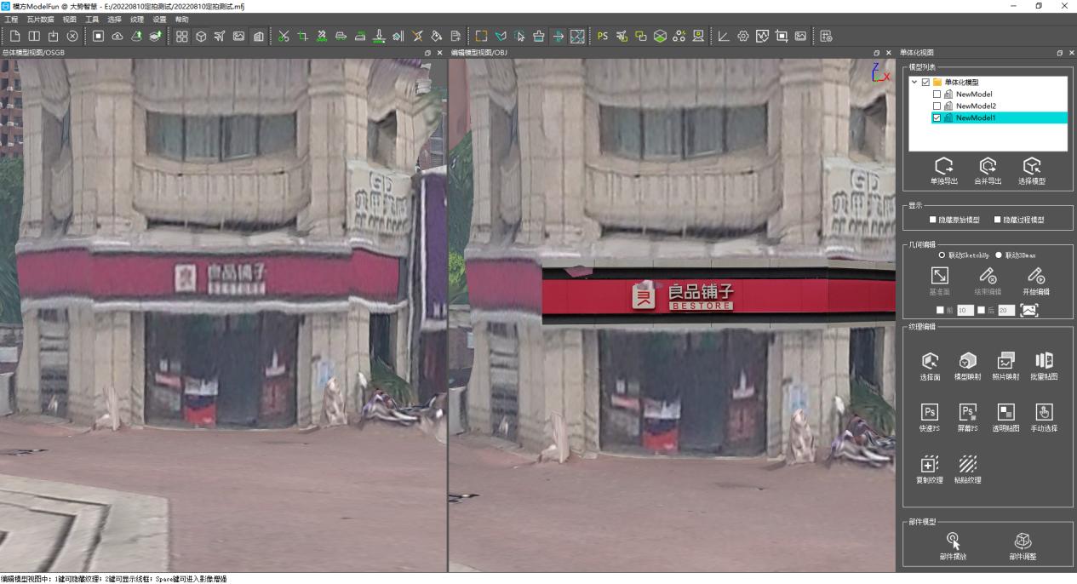Click the XYZ axis gizmo in OBJ view
This screenshot has height=584, width=1077.
[882, 72]
